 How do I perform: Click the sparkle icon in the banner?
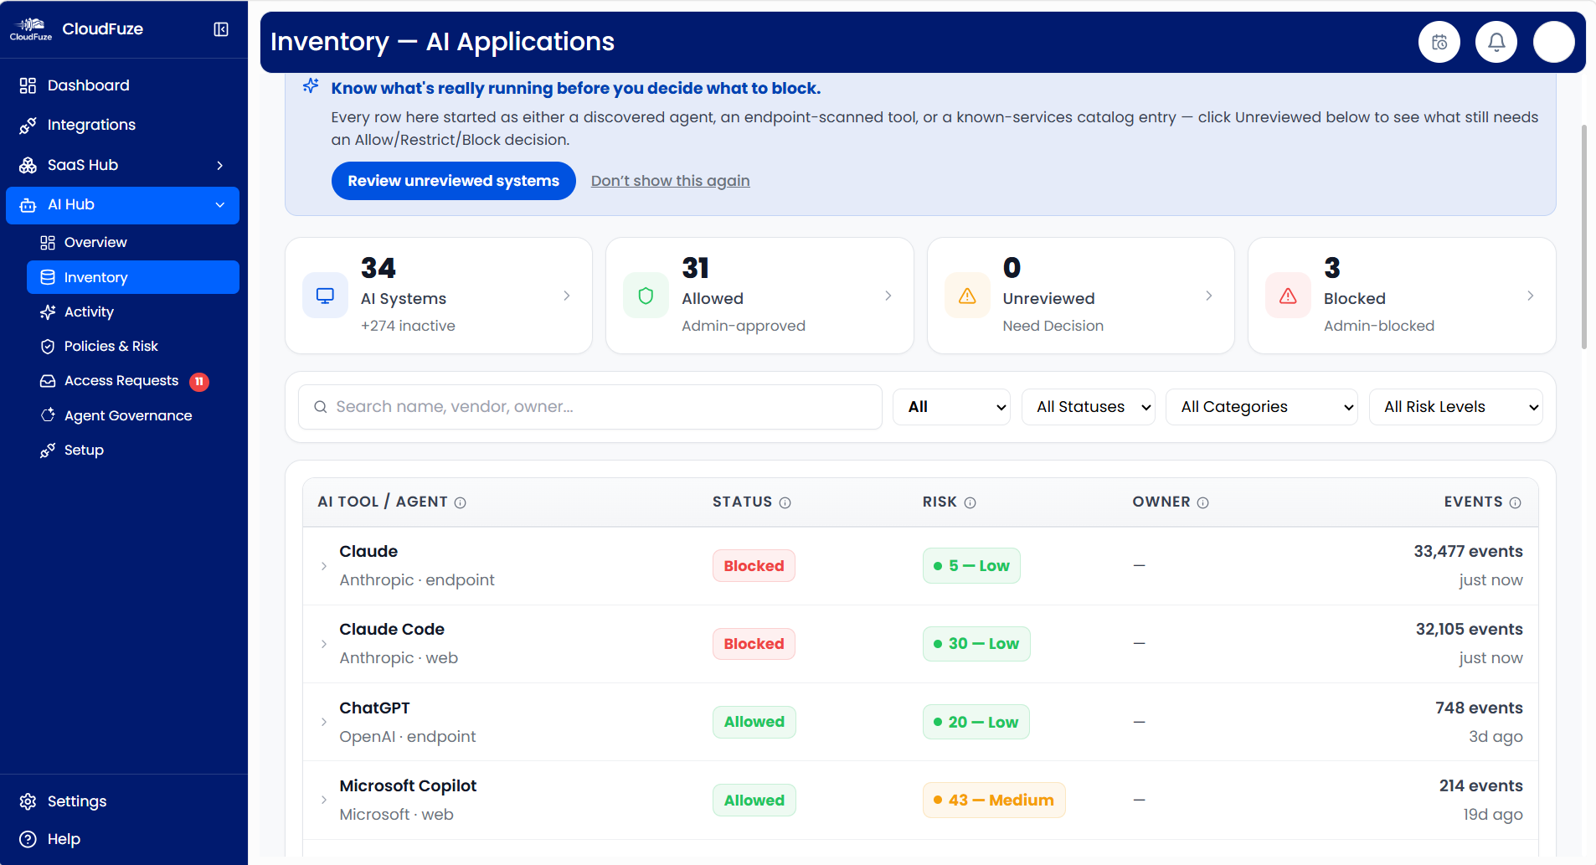pos(311,85)
